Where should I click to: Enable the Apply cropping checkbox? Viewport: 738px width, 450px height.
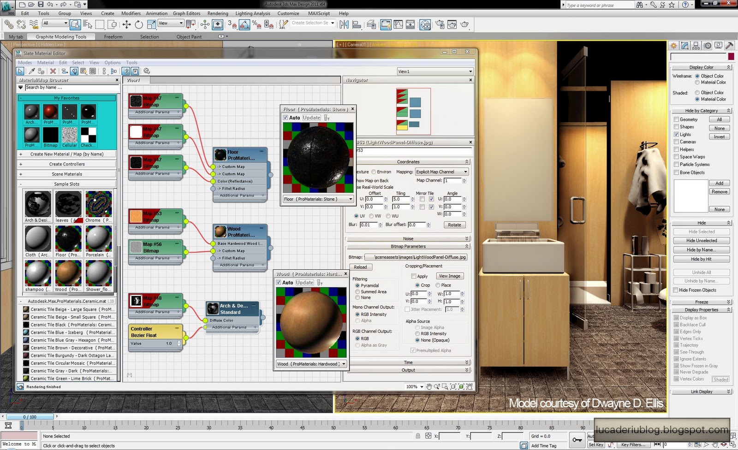414,276
